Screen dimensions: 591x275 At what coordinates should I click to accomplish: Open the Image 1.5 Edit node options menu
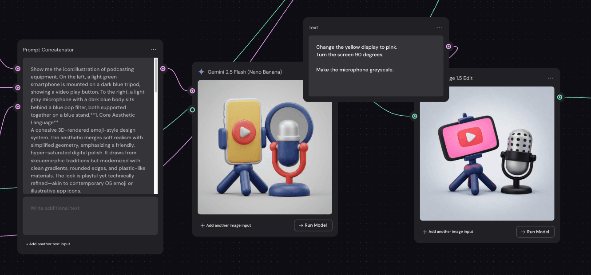[x=550, y=78]
